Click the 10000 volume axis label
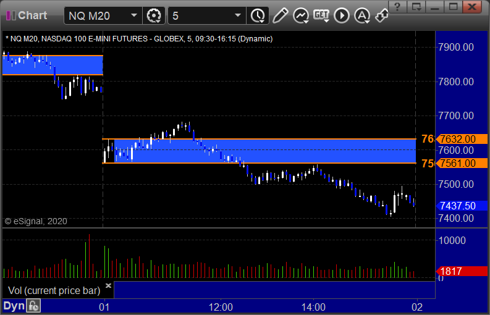This screenshot has height=315, width=490. pos(452,240)
